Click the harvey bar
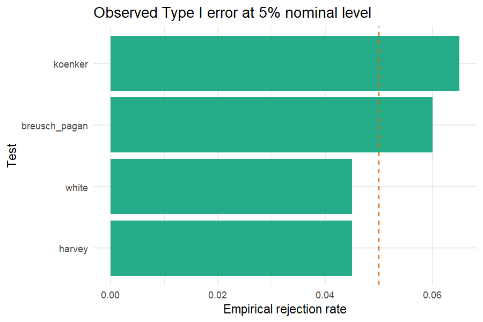Viewport: 483px width, 322px height. click(x=231, y=248)
